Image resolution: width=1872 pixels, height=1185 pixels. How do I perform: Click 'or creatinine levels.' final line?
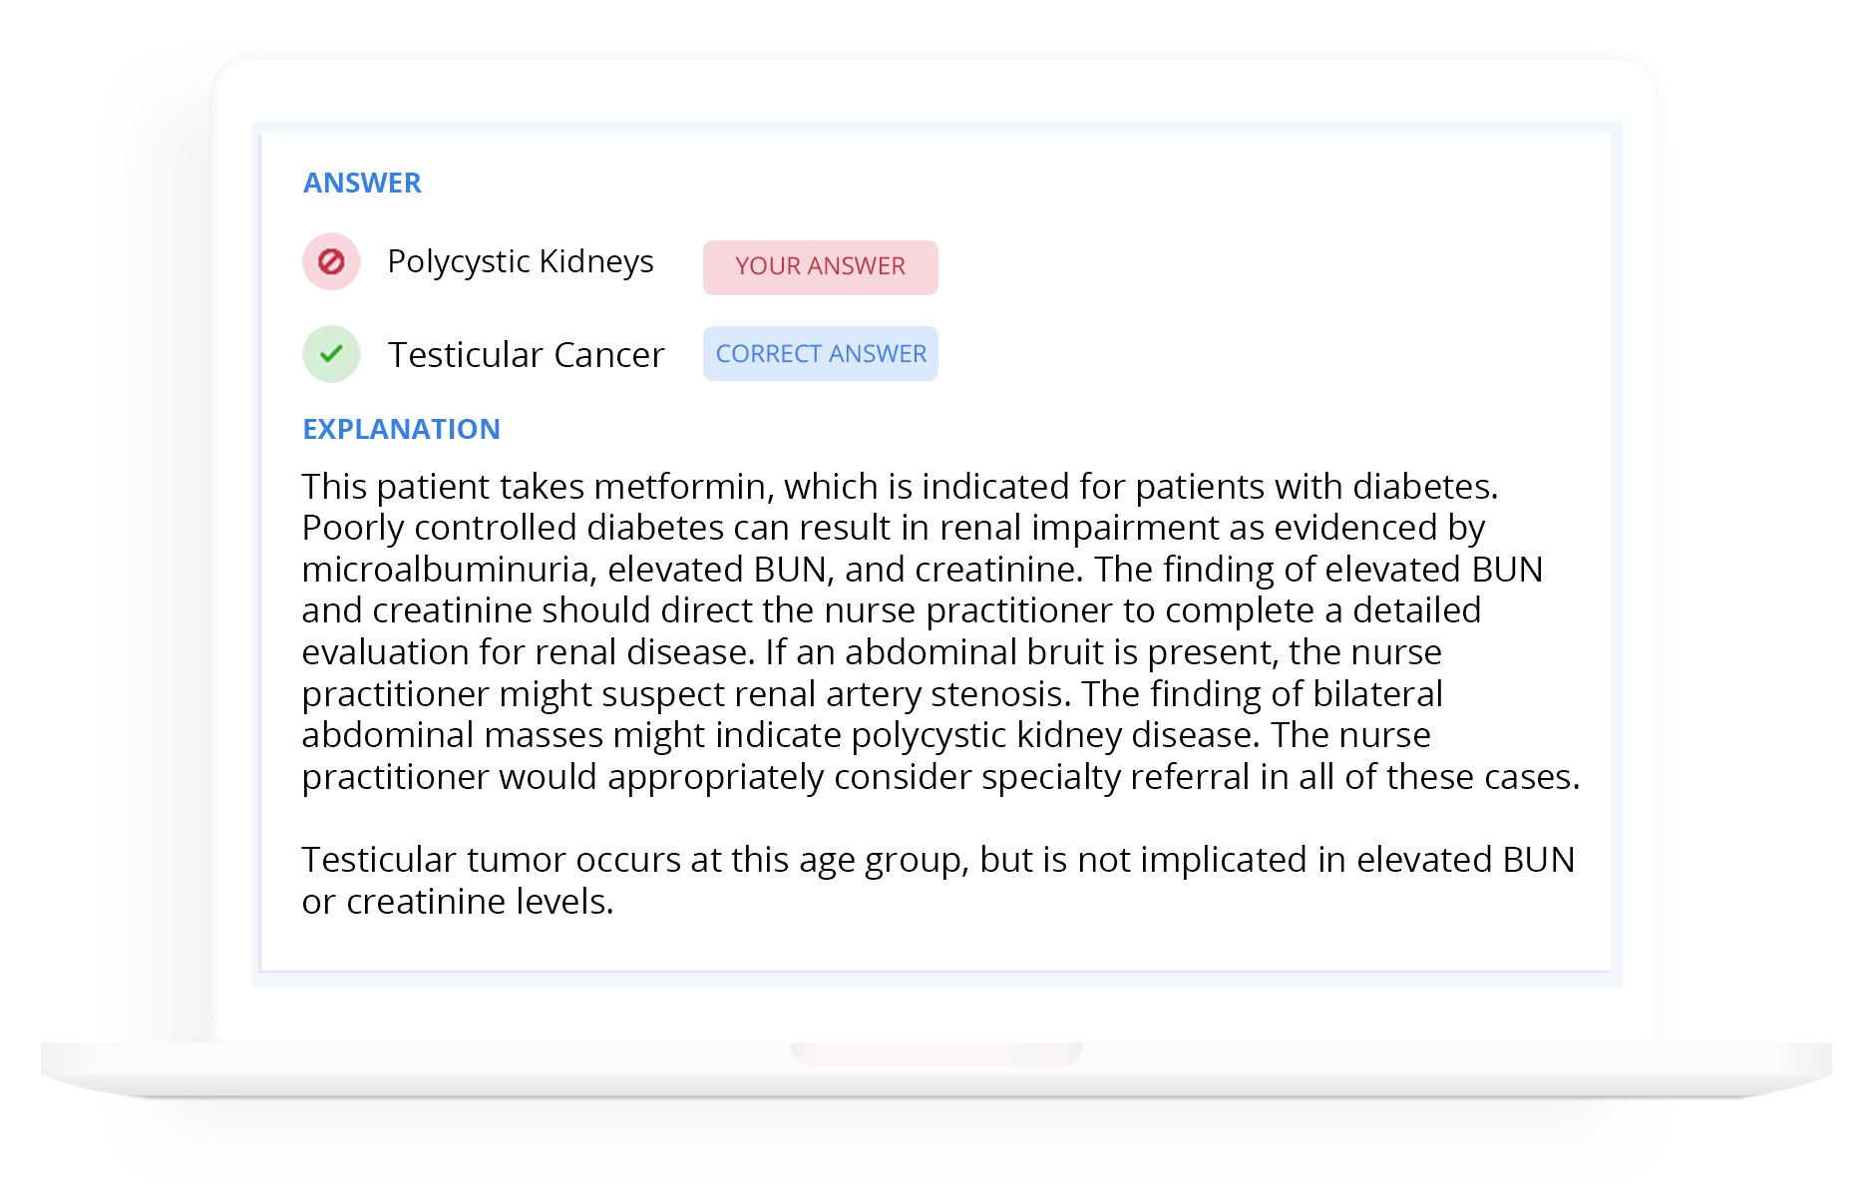click(458, 902)
